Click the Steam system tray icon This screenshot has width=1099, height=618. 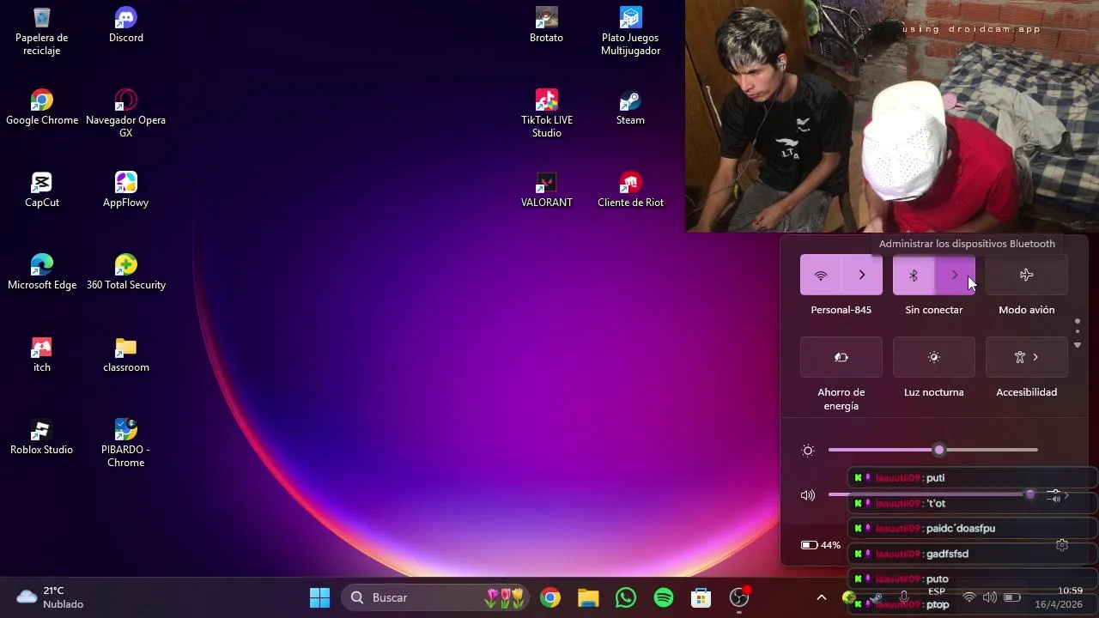(x=876, y=597)
